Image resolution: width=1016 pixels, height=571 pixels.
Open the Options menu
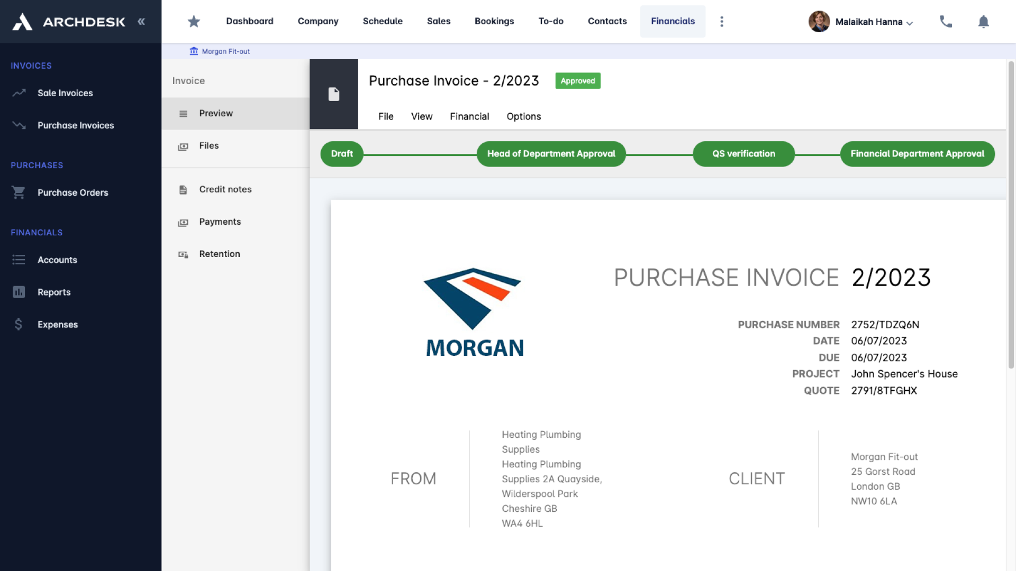click(x=523, y=116)
